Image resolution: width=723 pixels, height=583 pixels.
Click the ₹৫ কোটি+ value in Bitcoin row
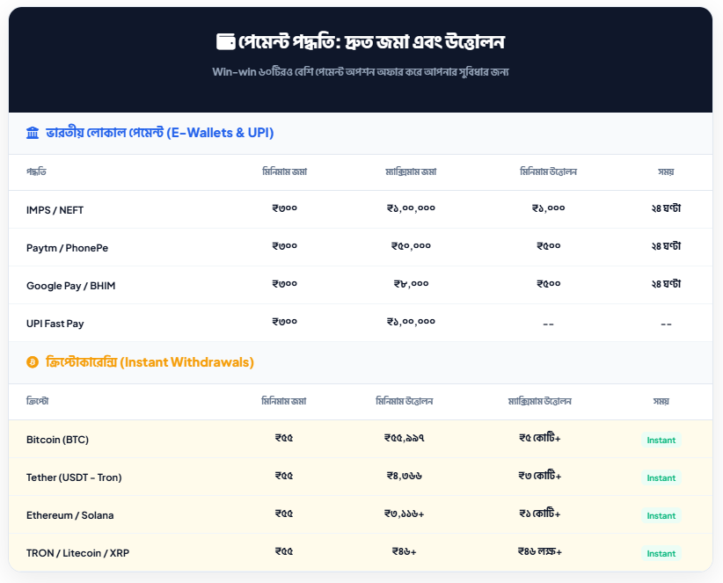539,438
